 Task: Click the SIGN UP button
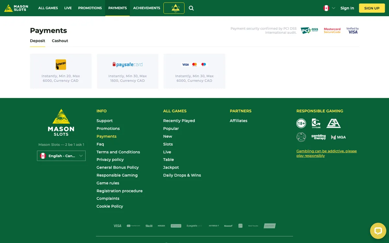372,8
